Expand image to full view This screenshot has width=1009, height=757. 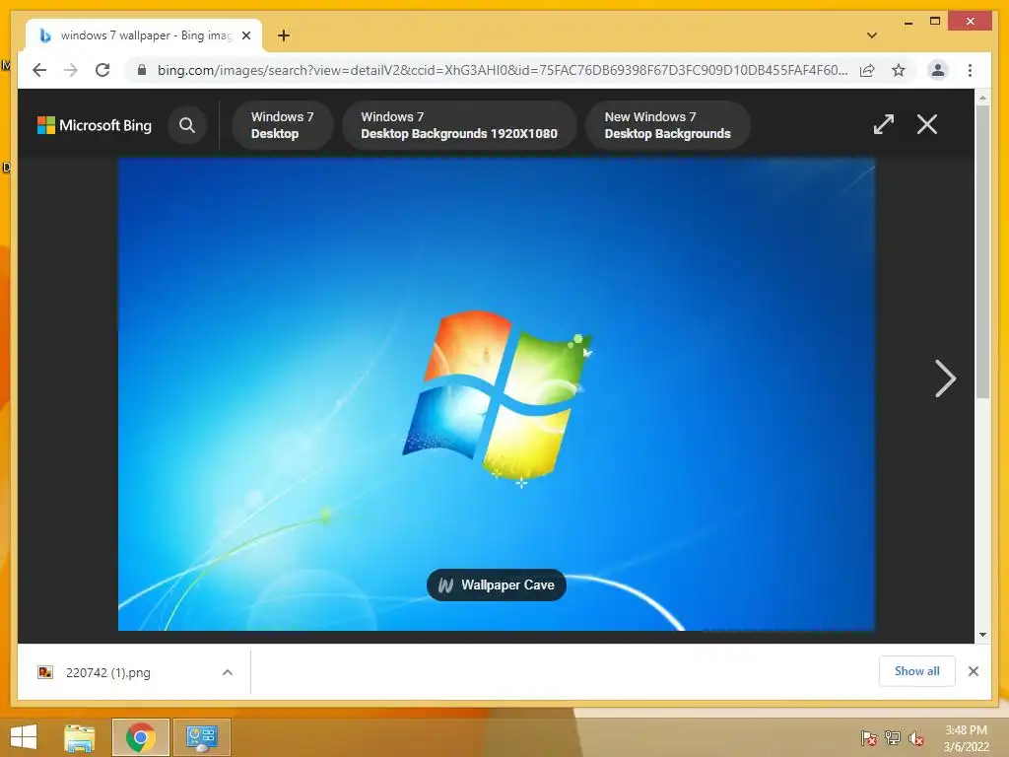884,124
